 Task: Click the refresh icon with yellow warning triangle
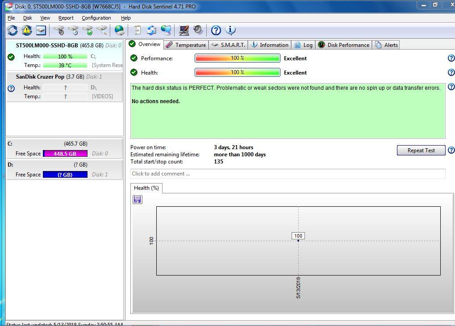(27, 30)
